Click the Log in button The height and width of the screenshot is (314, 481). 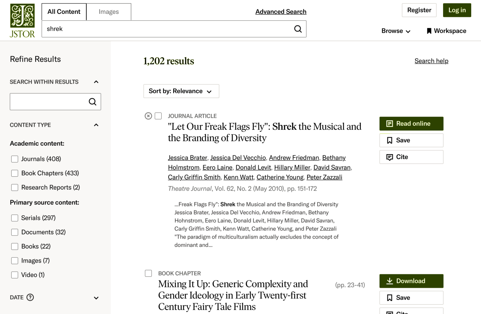tap(457, 10)
